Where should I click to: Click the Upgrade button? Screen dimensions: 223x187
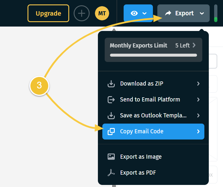tap(48, 13)
